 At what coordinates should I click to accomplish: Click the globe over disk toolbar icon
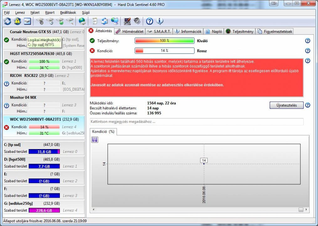coord(82,21)
